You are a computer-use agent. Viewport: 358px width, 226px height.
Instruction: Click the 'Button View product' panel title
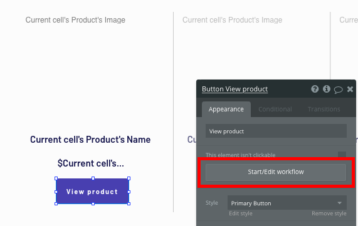pos(234,89)
